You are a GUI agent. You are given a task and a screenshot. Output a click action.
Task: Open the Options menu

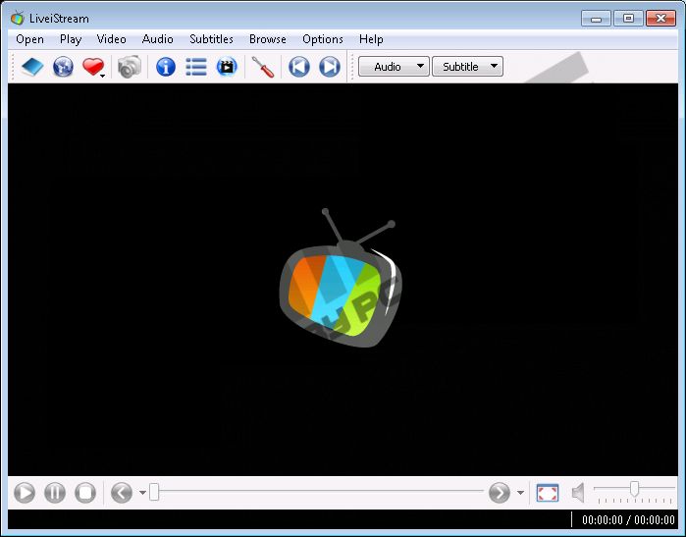click(x=323, y=39)
